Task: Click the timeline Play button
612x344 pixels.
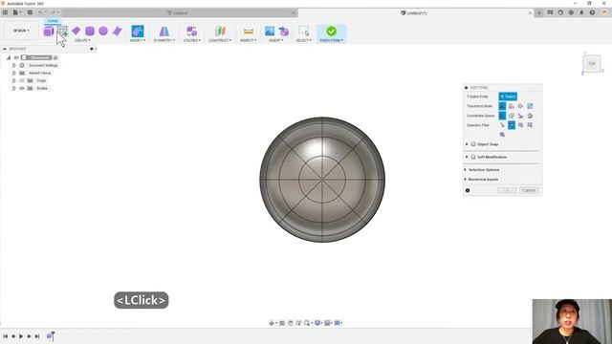Action: (x=21, y=335)
